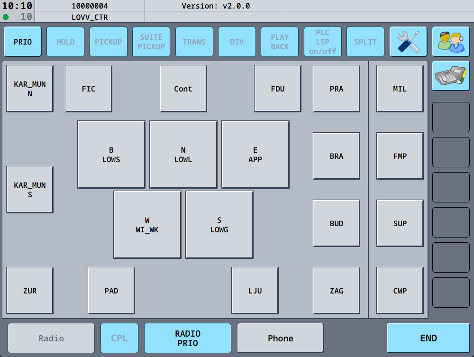Screen dimensions: 474x357
Task: Select the PICKUP function
Action: click(109, 41)
